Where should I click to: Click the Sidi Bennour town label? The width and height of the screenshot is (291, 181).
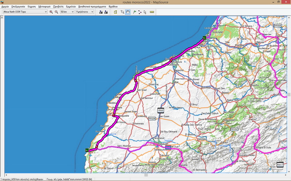(x=147, y=98)
